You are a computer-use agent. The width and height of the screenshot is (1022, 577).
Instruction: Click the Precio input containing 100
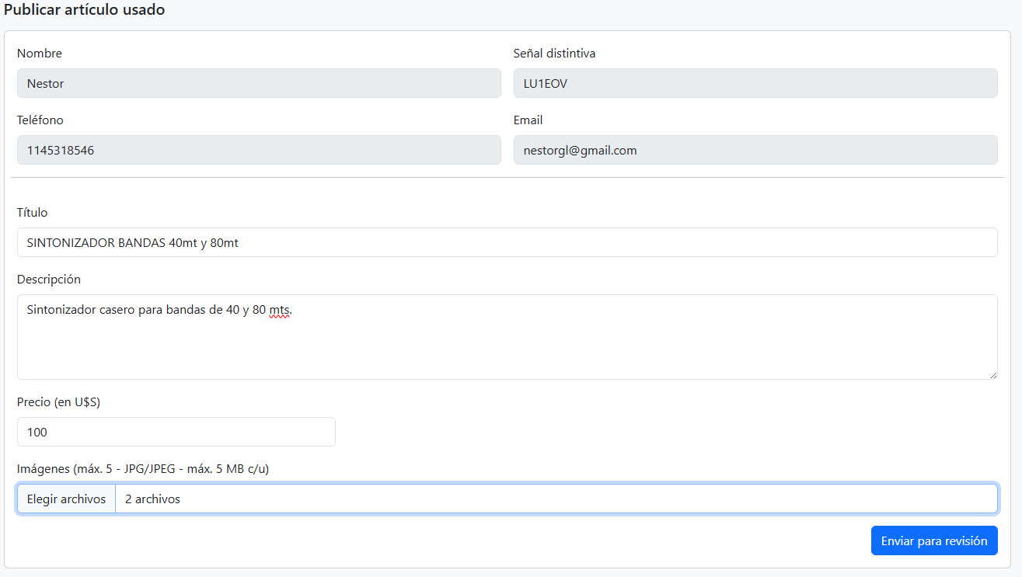pyautogui.click(x=176, y=432)
